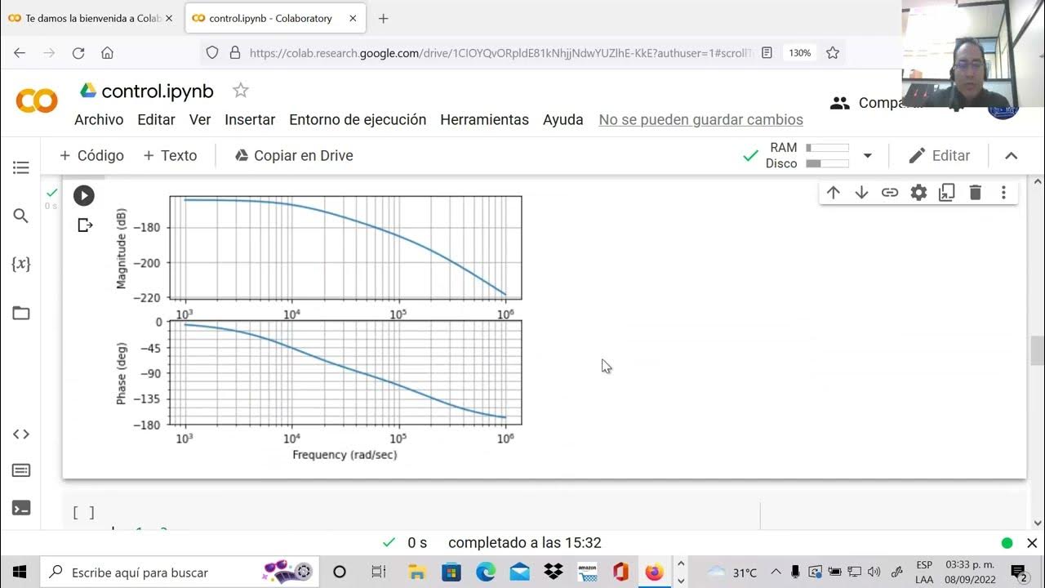Screen dimensions: 1045x588
Task: Select the control.ipynb browser tab
Action: coord(276,18)
